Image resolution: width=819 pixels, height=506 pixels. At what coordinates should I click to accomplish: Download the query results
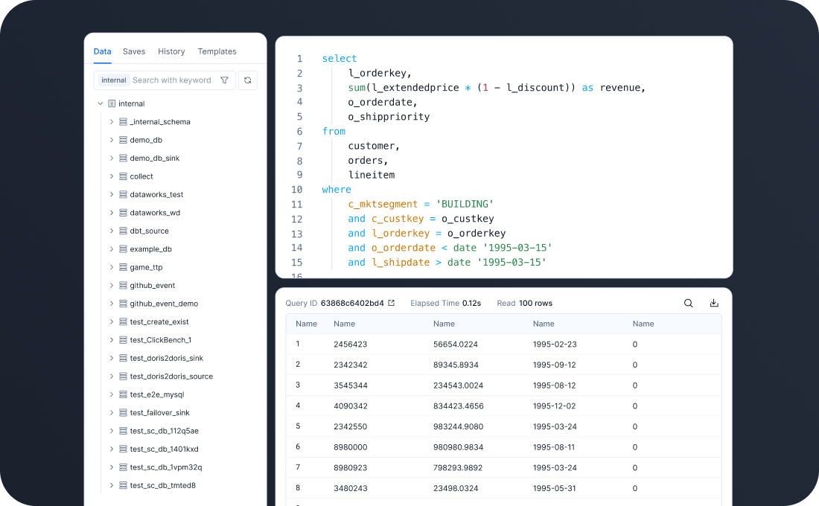(x=714, y=303)
